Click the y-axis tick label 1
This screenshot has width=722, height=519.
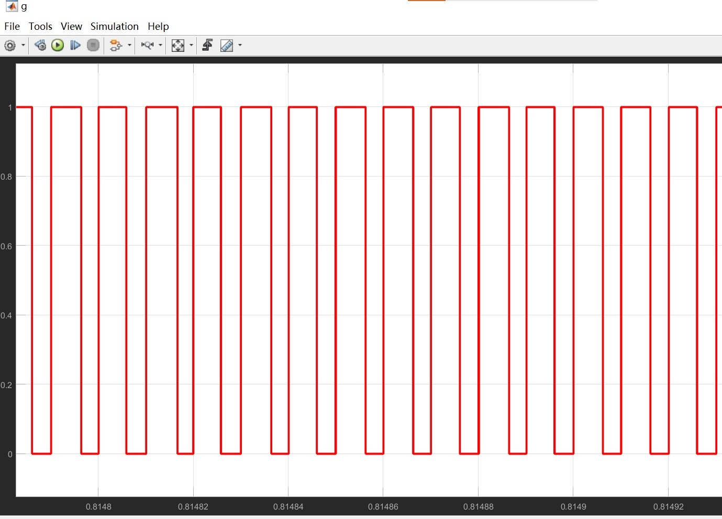pos(10,108)
